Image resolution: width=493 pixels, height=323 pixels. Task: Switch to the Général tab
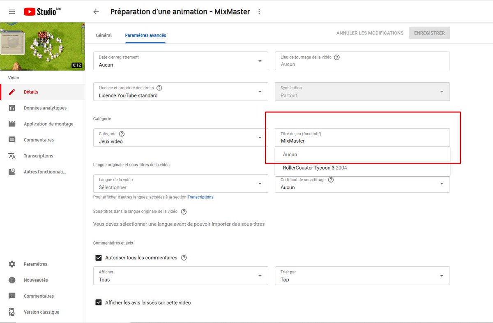point(104,35)
